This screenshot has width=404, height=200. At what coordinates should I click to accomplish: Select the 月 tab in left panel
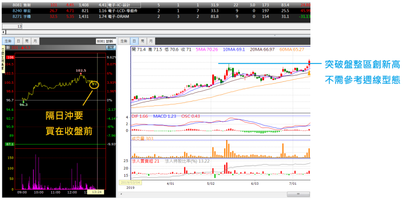tap(35, 41)
